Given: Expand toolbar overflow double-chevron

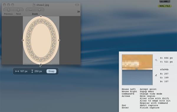Looking at the screenshot, I should 78,11.
